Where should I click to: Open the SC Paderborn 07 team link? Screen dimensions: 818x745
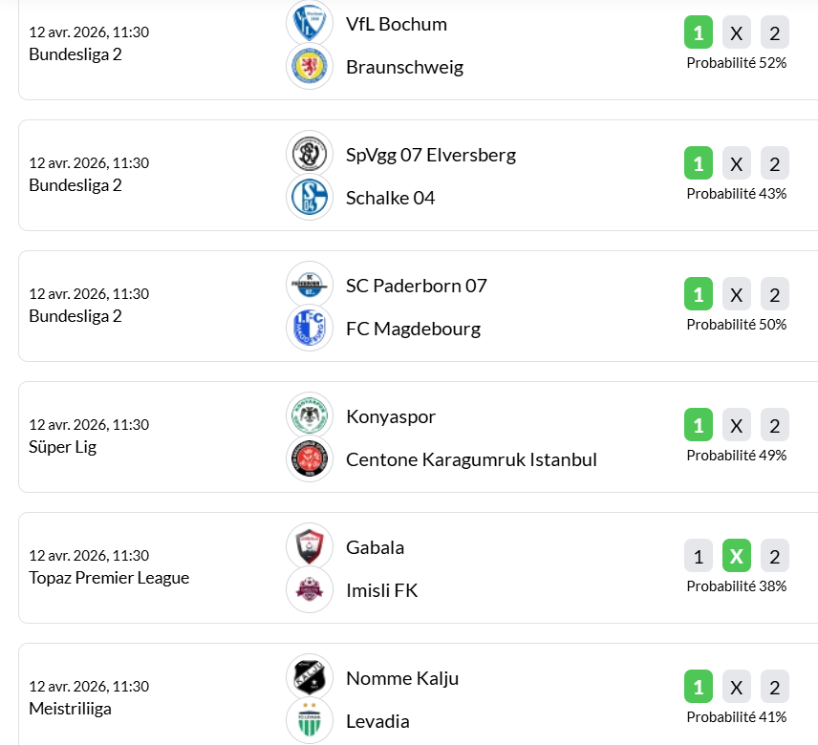click(417, 286)
